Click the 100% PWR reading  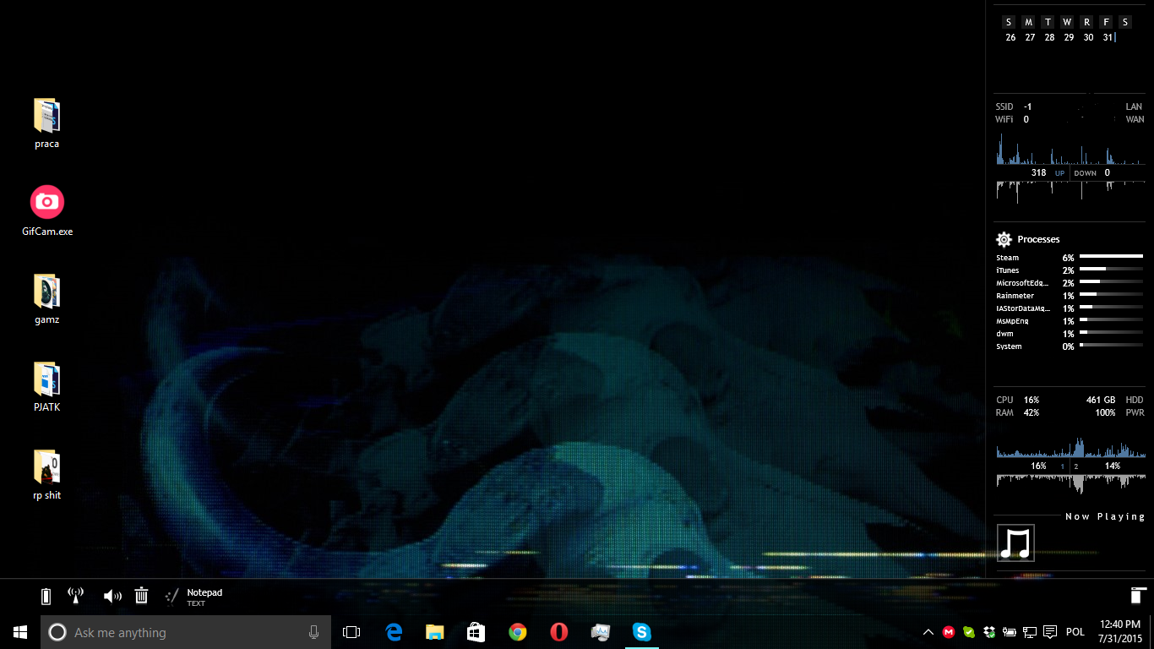point(1119,412)
